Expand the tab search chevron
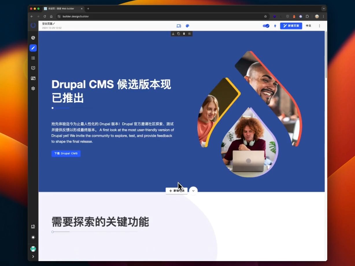355x266 pixels. [x=324, y=9]
